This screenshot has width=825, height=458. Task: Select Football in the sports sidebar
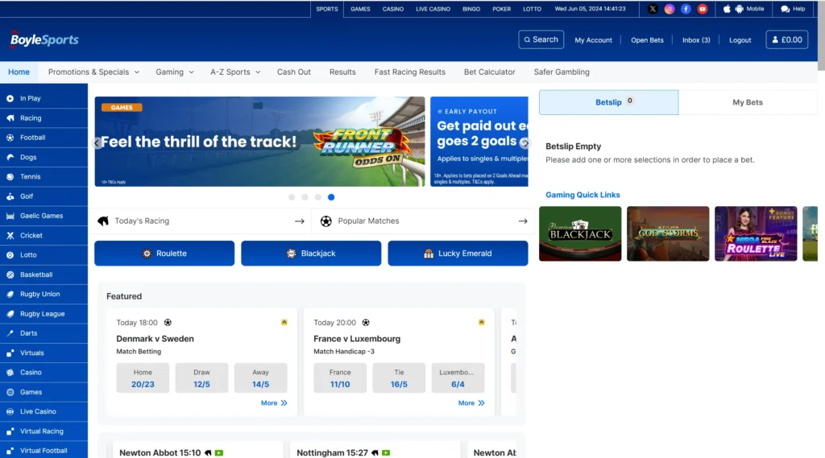coord(44,138)
